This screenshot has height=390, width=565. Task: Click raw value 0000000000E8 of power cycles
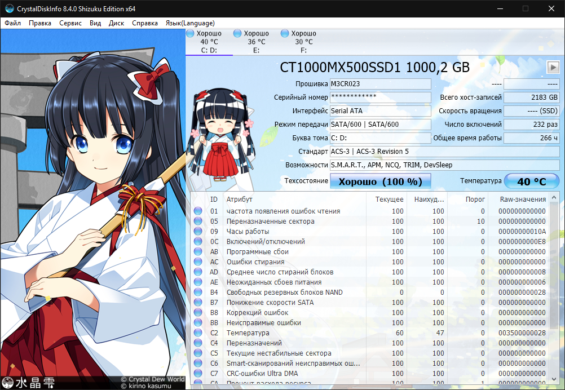(522, 241)
